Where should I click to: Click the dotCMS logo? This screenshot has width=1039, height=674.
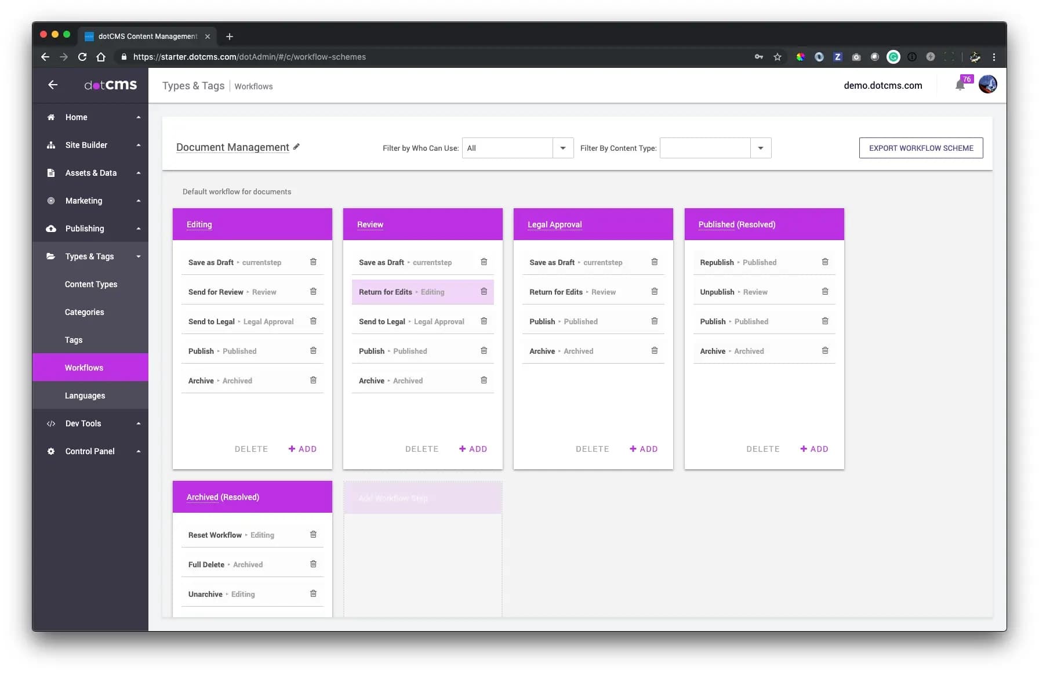pos(111,85)
